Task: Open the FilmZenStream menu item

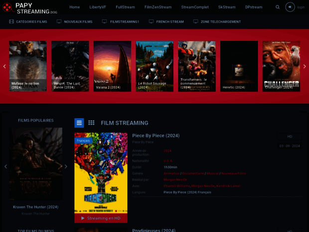Action: pyautogui.click(x=158, y=7)
